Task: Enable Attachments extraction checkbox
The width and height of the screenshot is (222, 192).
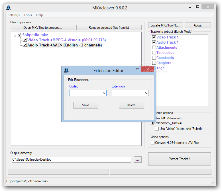Action: [x=154, y=47]
